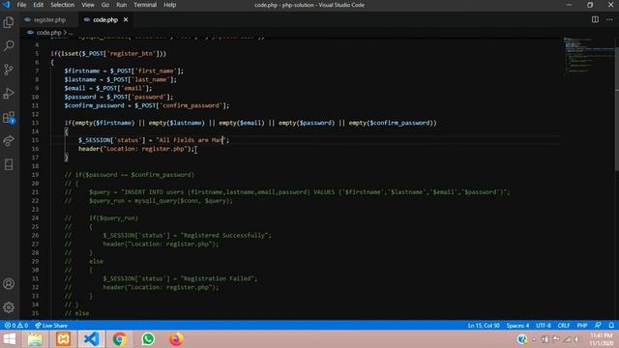Open the Edit menu

(38, 5)
